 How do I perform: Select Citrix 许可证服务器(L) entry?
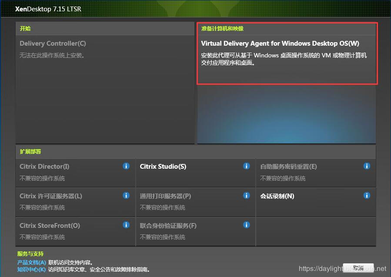coord(50,196)
